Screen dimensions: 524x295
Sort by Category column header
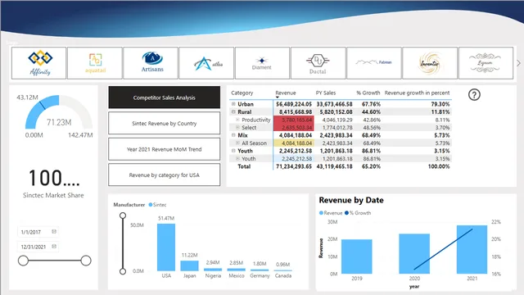[x=242, y=93]
